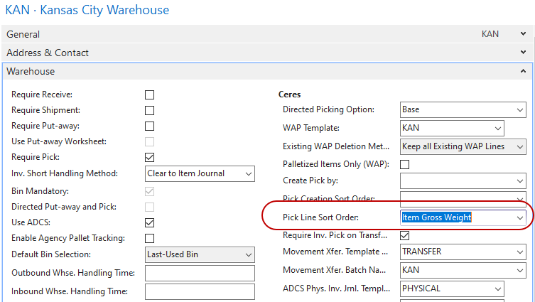The image size is (535, 302).
Task: Toggle Palletized Items Only (WAP) checkbox
Action: pyautogui.click(x=405, y=164)
